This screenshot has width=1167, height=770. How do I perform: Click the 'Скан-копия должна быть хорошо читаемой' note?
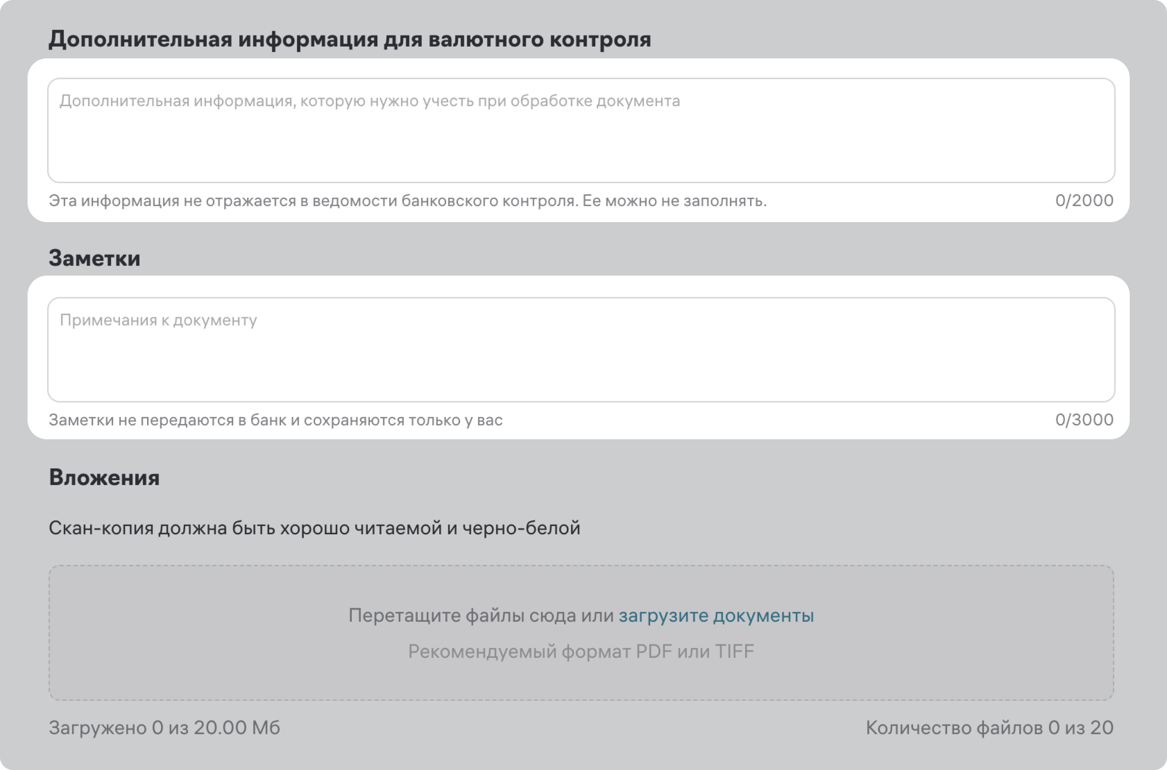(x=314, y=528)
